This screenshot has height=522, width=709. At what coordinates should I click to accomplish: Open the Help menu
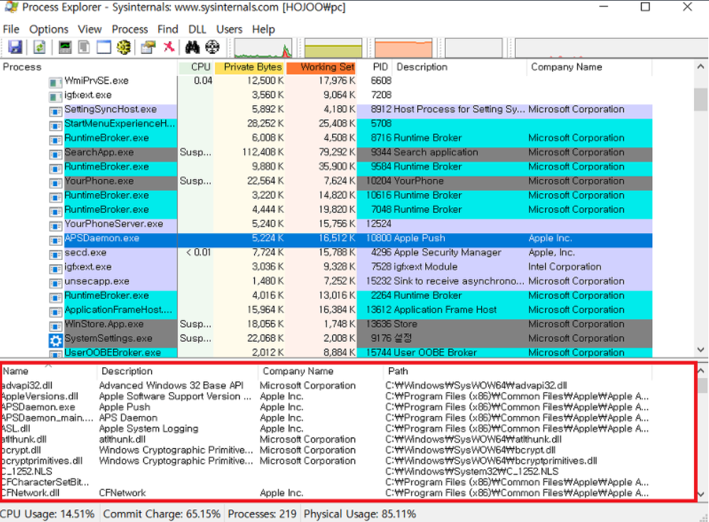[x=263, y=29]
